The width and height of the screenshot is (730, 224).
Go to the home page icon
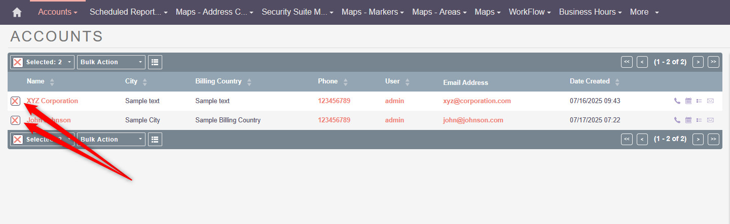17,12
